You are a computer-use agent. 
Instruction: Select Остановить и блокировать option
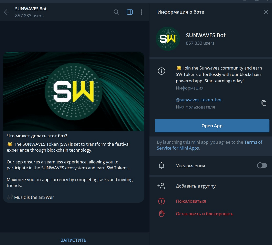tap(205, 214)
